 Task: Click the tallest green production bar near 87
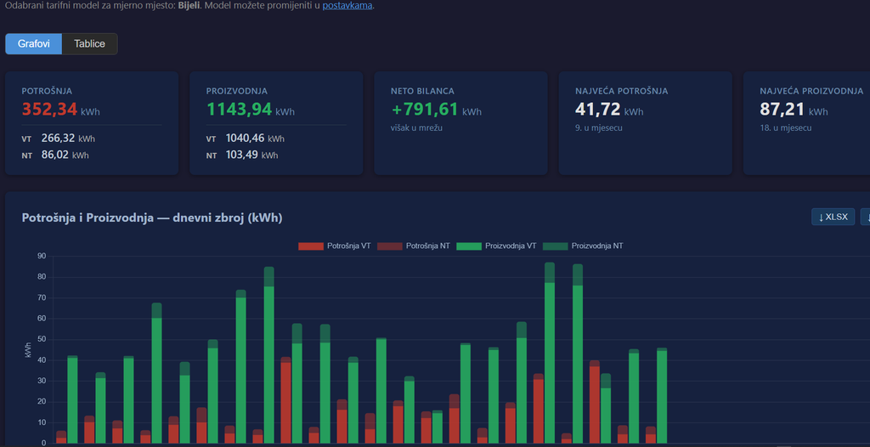click(550, 353)
